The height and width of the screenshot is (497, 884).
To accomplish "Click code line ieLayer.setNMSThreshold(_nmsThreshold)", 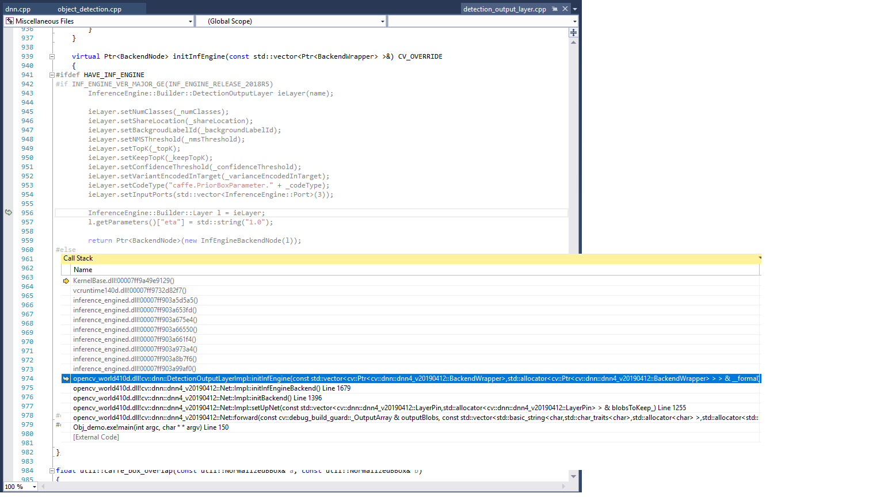I will [166, 139].
